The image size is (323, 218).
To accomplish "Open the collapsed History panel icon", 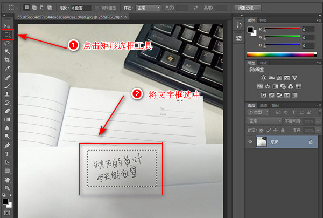I will [239, 25].
